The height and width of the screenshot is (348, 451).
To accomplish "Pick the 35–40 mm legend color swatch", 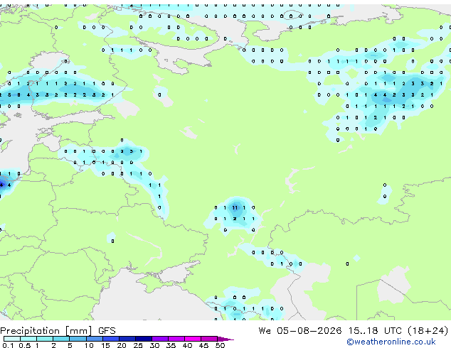I will pyautogui.click(x=176, y=339).
